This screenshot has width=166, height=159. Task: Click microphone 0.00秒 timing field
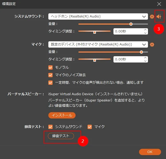pyautogui.click(x=131, y=59)
